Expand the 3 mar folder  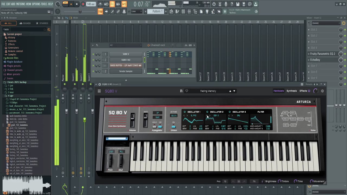11,92
